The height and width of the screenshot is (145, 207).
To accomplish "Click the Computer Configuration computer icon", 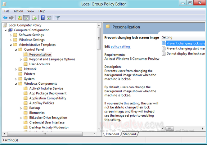I will [10, 30].
